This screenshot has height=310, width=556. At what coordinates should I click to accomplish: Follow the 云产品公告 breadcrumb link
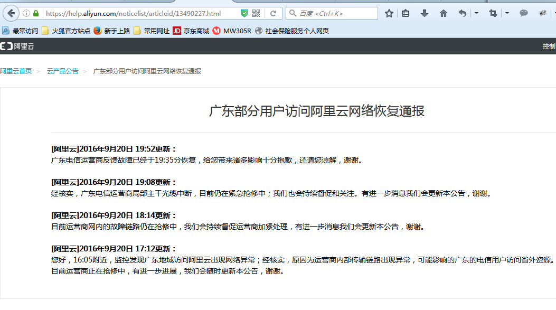pos(62,71)
